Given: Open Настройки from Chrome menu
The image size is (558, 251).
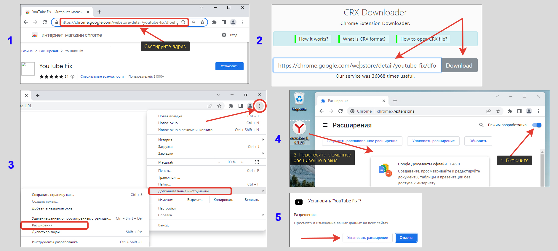Looking at the screenshot, I should 207,208.
